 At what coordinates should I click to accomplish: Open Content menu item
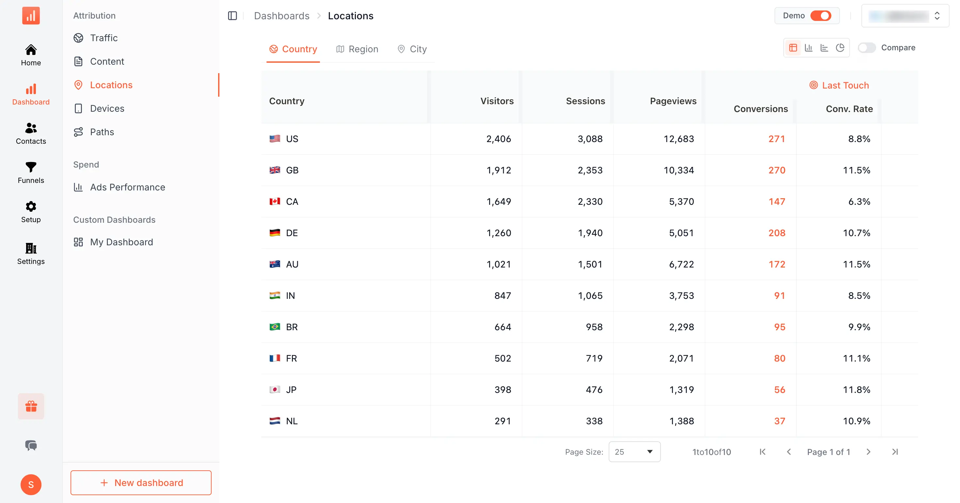tap(141, 61)
